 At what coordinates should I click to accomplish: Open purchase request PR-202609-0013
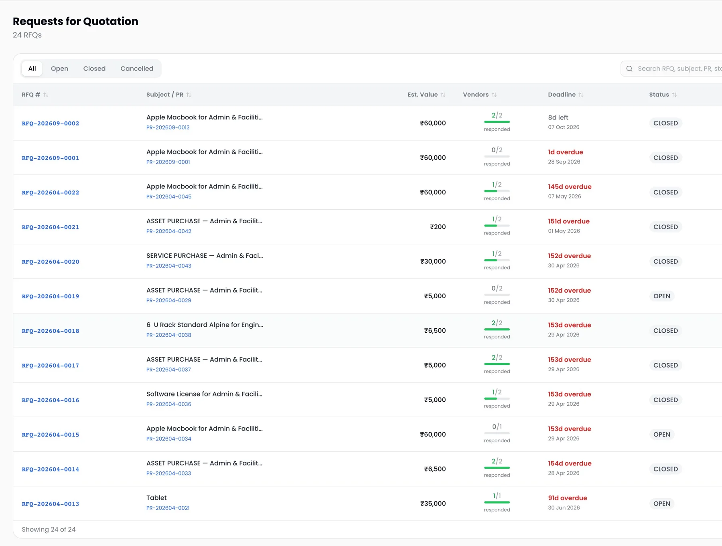(x=168, y=127)
